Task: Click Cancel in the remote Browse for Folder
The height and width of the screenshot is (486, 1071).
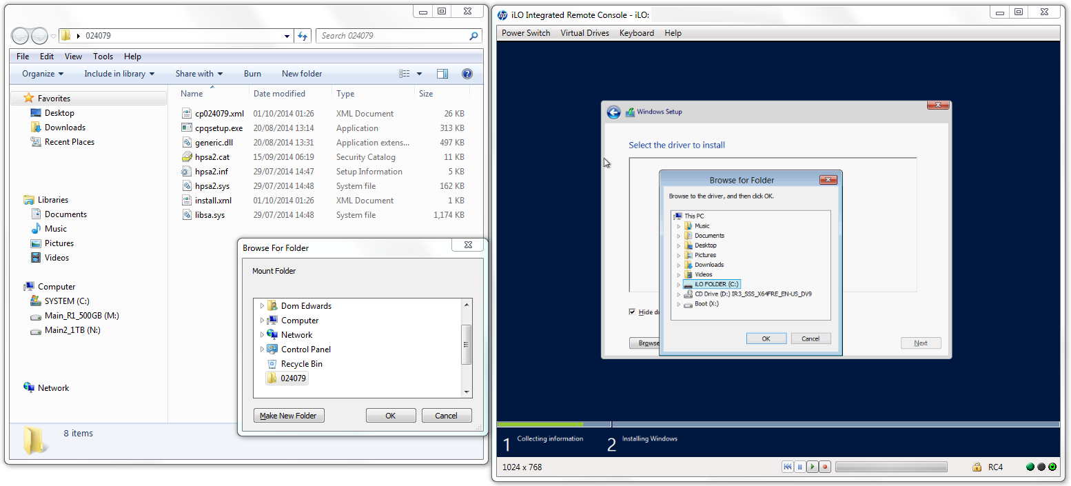Action: point(810,338)
